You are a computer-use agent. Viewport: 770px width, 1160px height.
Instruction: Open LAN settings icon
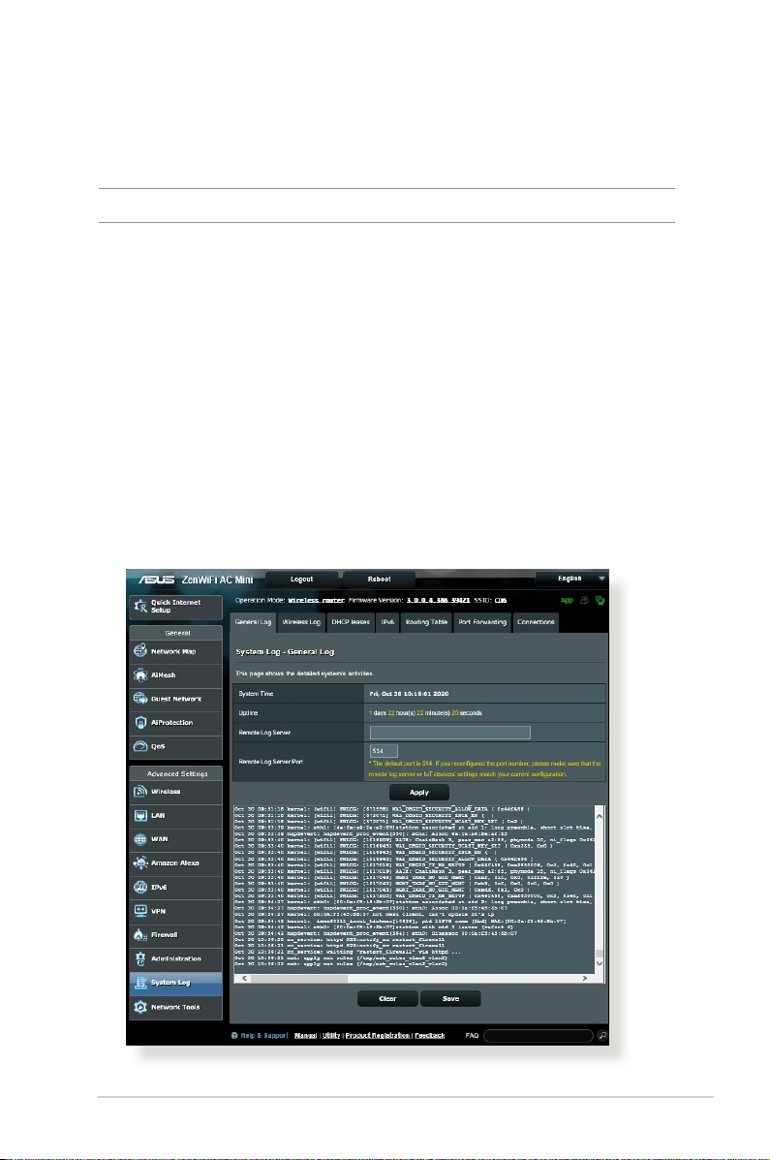tap(139, 815)
